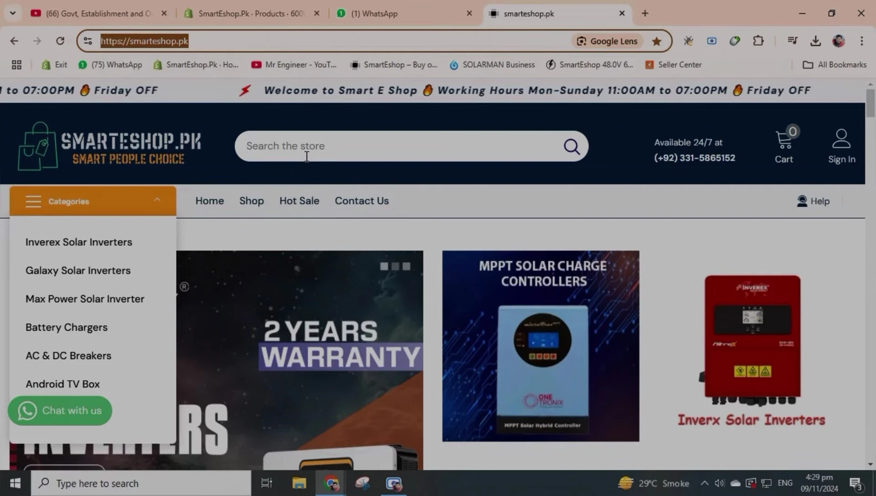This screenshot has height=496, width=876.
Task: Collapse the Categories dropdown menu
Action: click(93, 201)
